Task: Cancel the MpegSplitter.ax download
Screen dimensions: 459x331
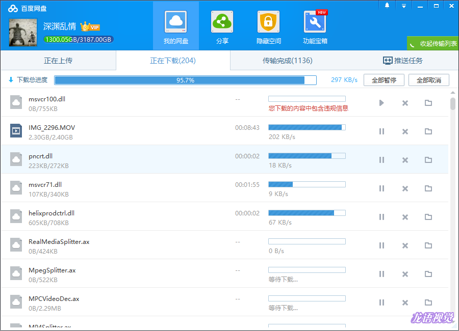Action: click(405, 274)
